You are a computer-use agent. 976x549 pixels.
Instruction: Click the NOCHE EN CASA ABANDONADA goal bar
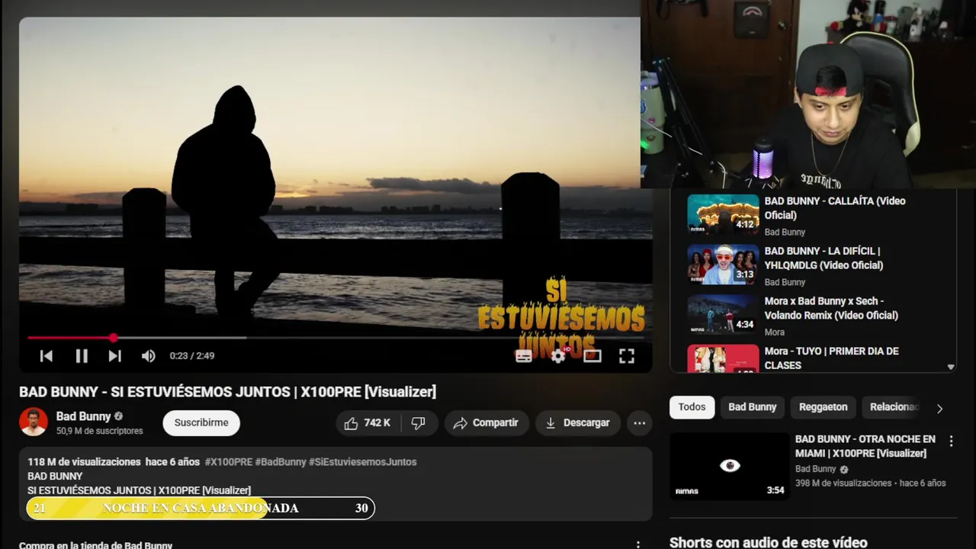coord(201,508)
